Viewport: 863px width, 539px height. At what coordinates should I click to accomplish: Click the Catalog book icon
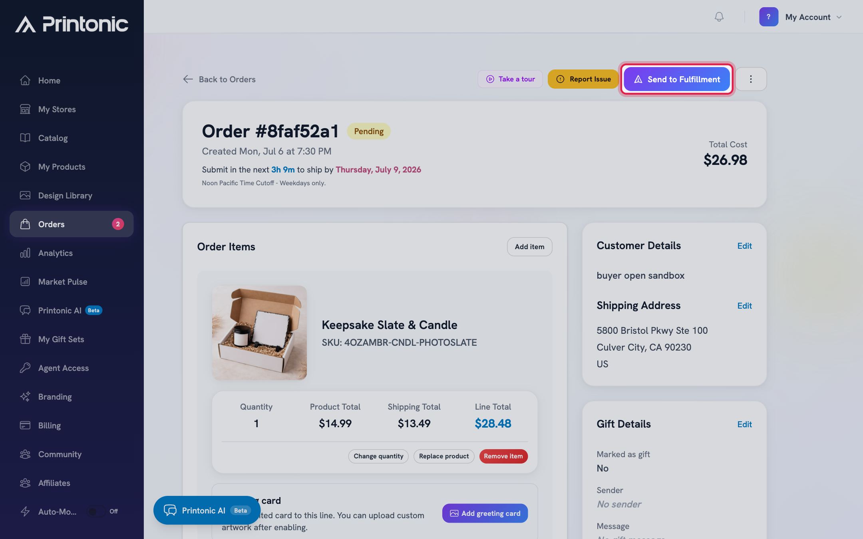tap(25, 138)
